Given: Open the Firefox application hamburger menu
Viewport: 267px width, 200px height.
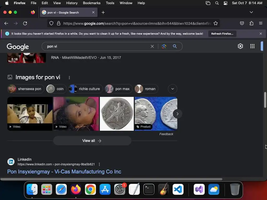Looking at the screenshot, I should point(260,23).
